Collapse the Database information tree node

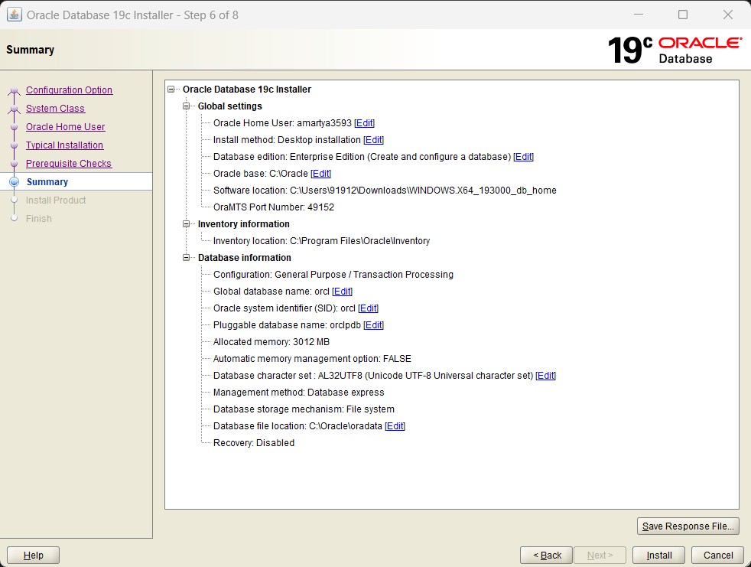coord(186,257)
